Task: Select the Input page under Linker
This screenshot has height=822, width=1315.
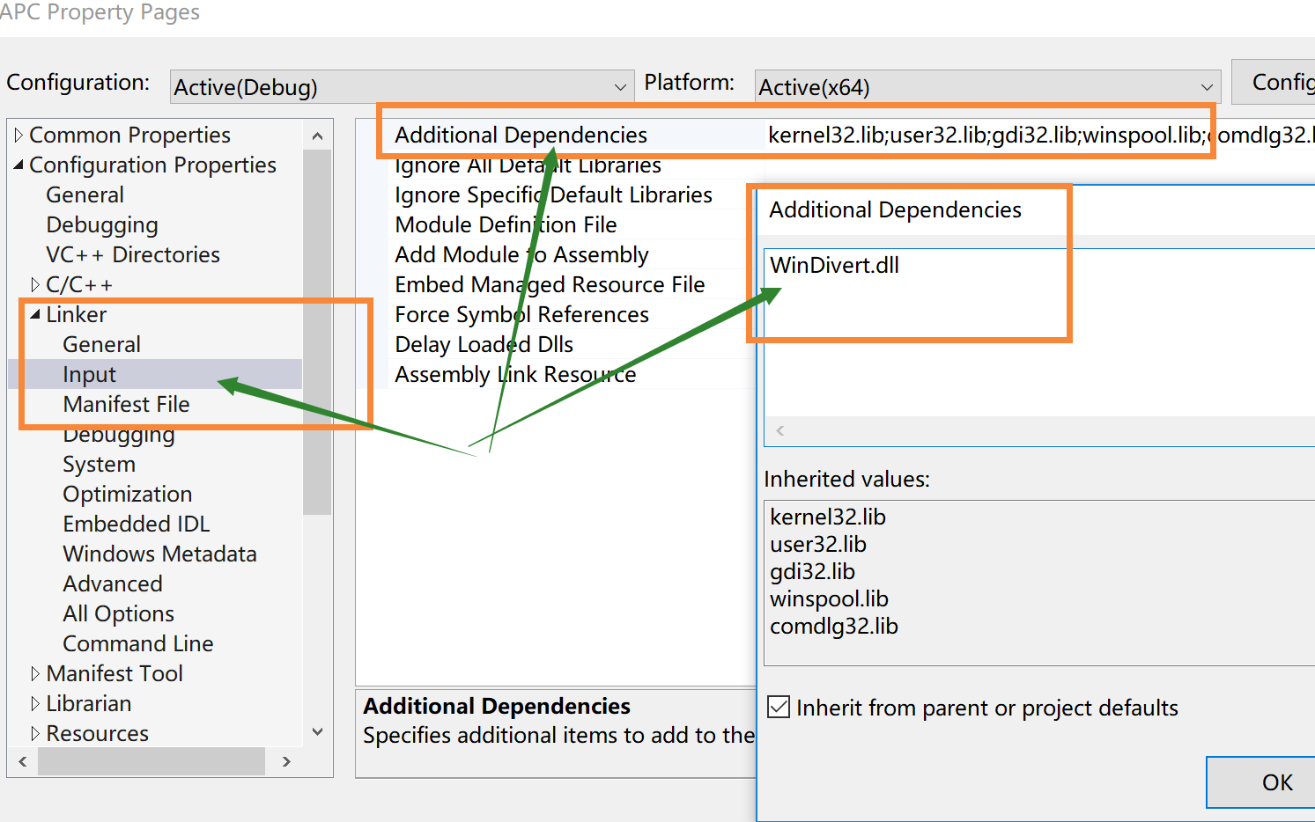Action: tap(89, 373)
